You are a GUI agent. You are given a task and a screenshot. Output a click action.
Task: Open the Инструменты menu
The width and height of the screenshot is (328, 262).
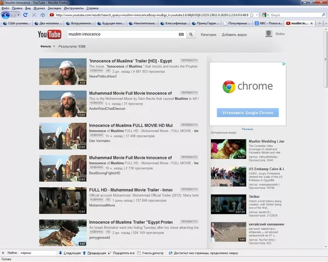[x=74, y=8]
